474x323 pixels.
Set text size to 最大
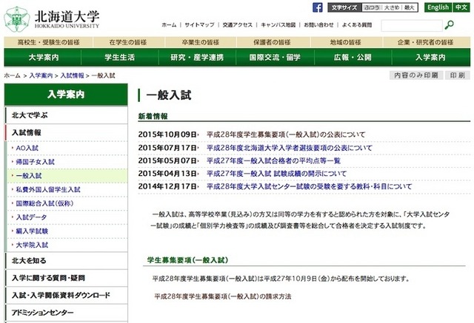(410, 7)
